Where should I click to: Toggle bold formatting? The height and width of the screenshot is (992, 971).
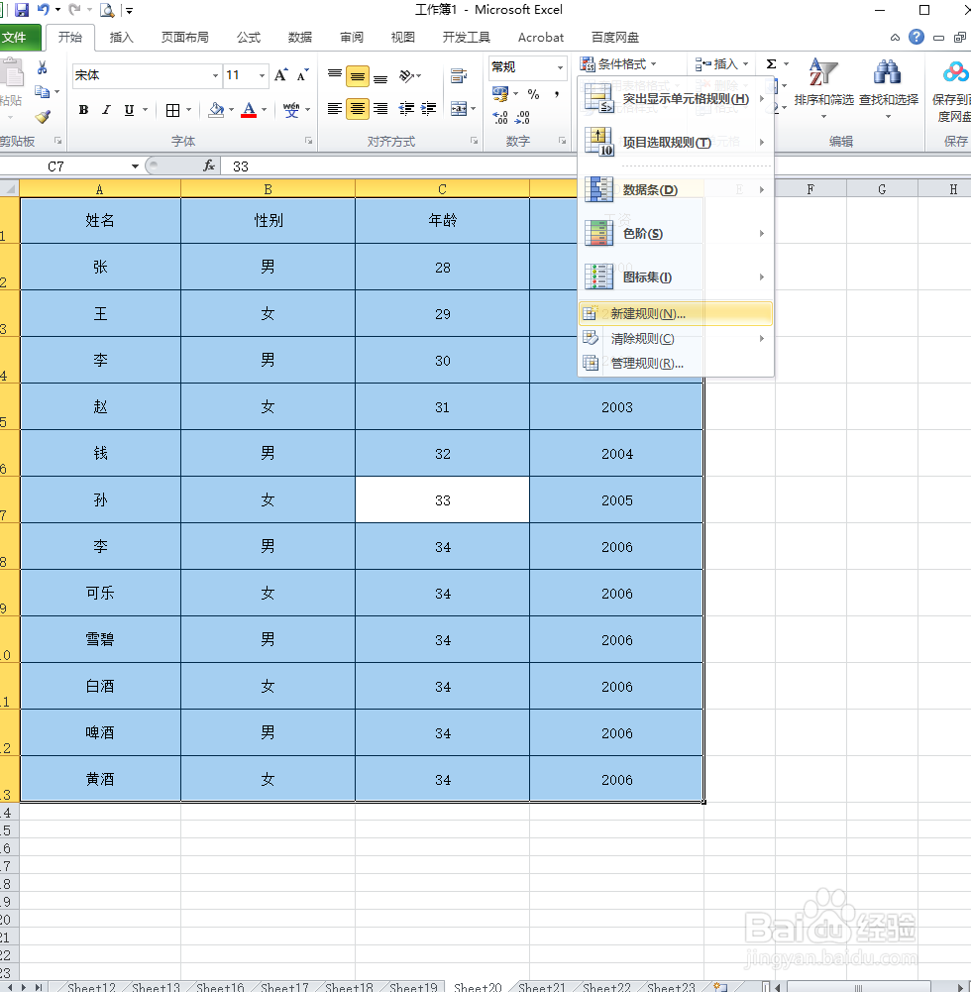click(x=83, y=110)
